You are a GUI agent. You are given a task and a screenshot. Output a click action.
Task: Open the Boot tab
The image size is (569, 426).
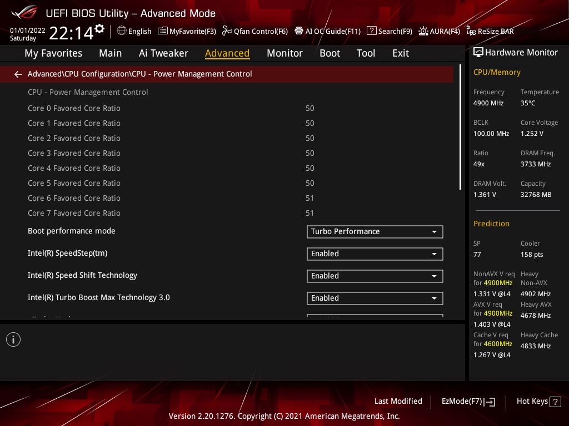point(330,53)
